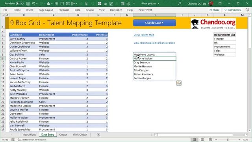Select column H header
This screenshot has height=142, width=252.
point(154,15)
